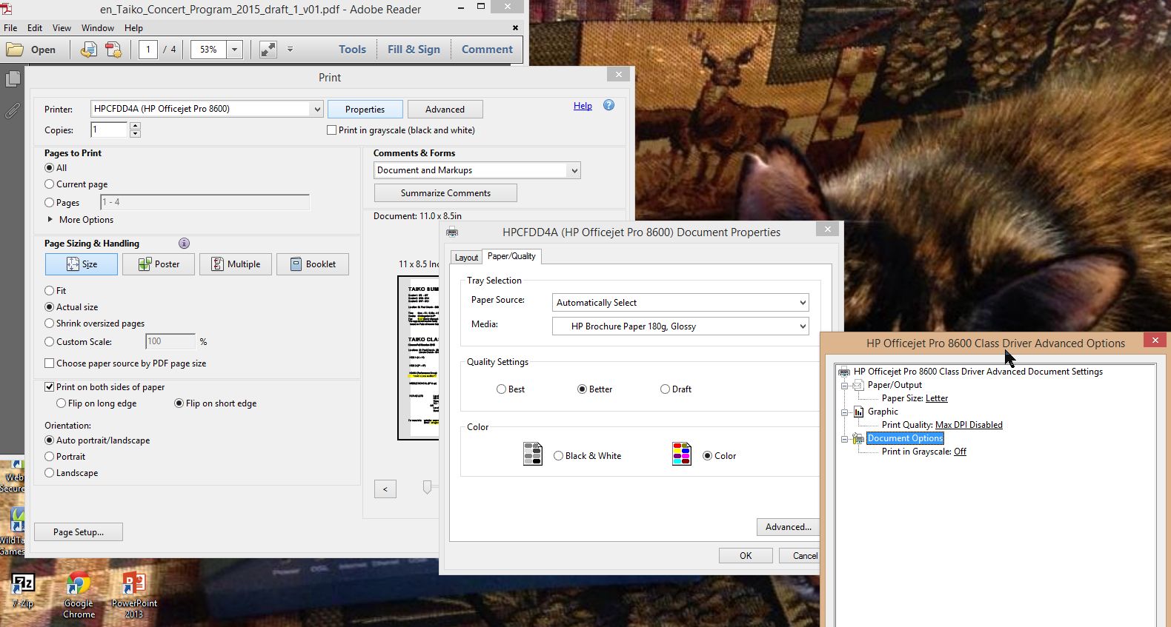Click the Page Sizing info icon
Viewport: 1171px width, 627px height.
pos(184,244)
